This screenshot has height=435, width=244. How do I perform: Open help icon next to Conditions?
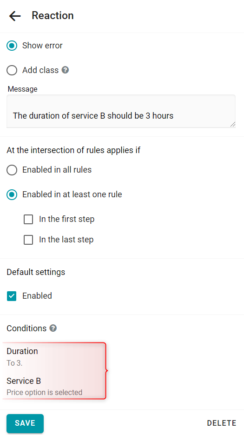[x=53, y=328]
